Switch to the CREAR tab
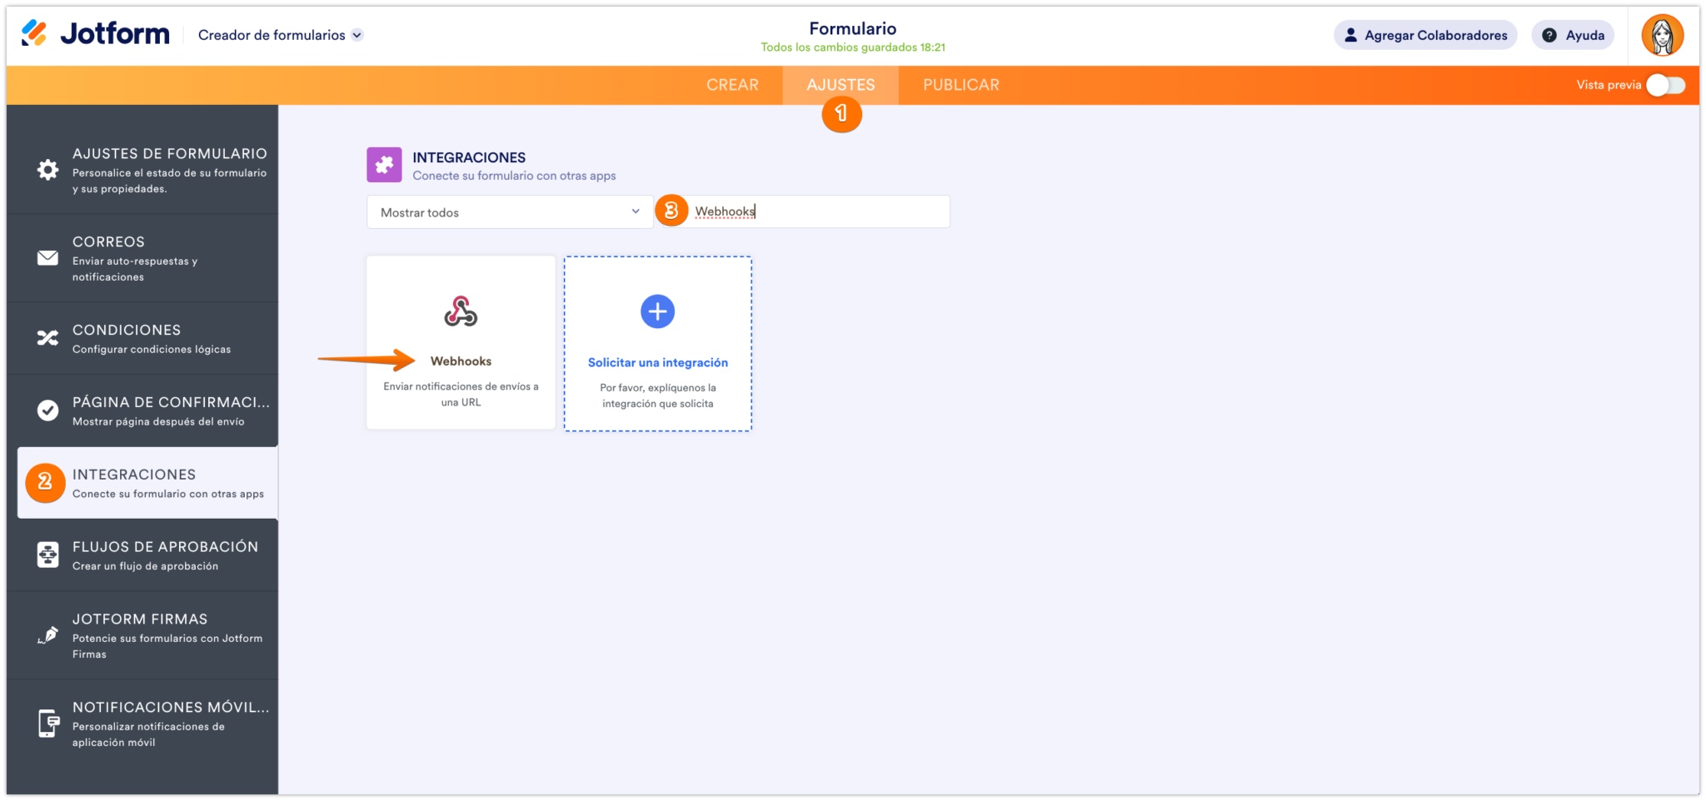The image size is (1706, 801). click(x=733, y=84)
